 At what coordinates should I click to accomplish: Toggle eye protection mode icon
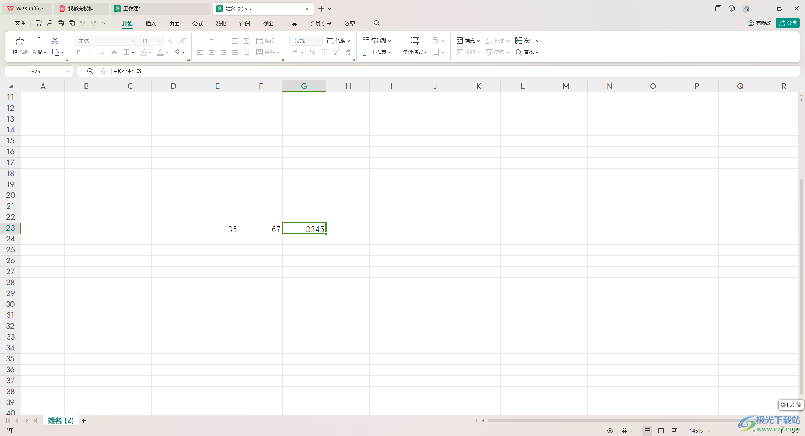coord(610,431)
